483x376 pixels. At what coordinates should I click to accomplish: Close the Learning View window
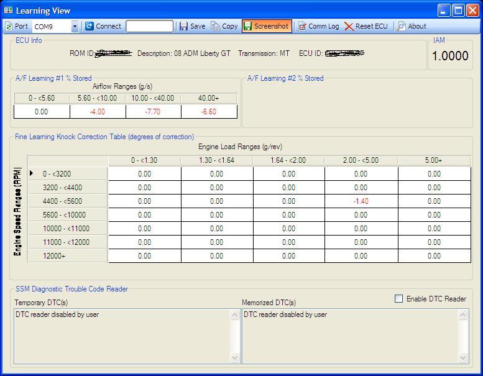coord(472,11)
